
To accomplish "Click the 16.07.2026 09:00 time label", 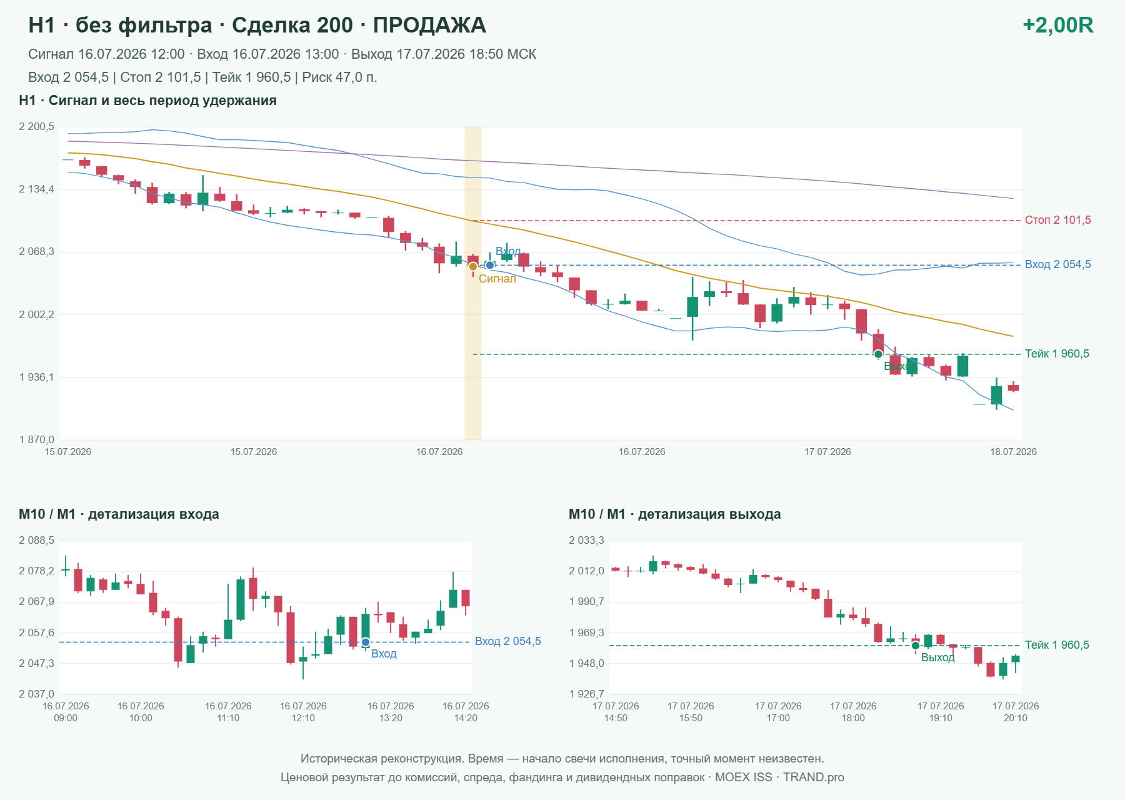I will (x=66, y=712).
